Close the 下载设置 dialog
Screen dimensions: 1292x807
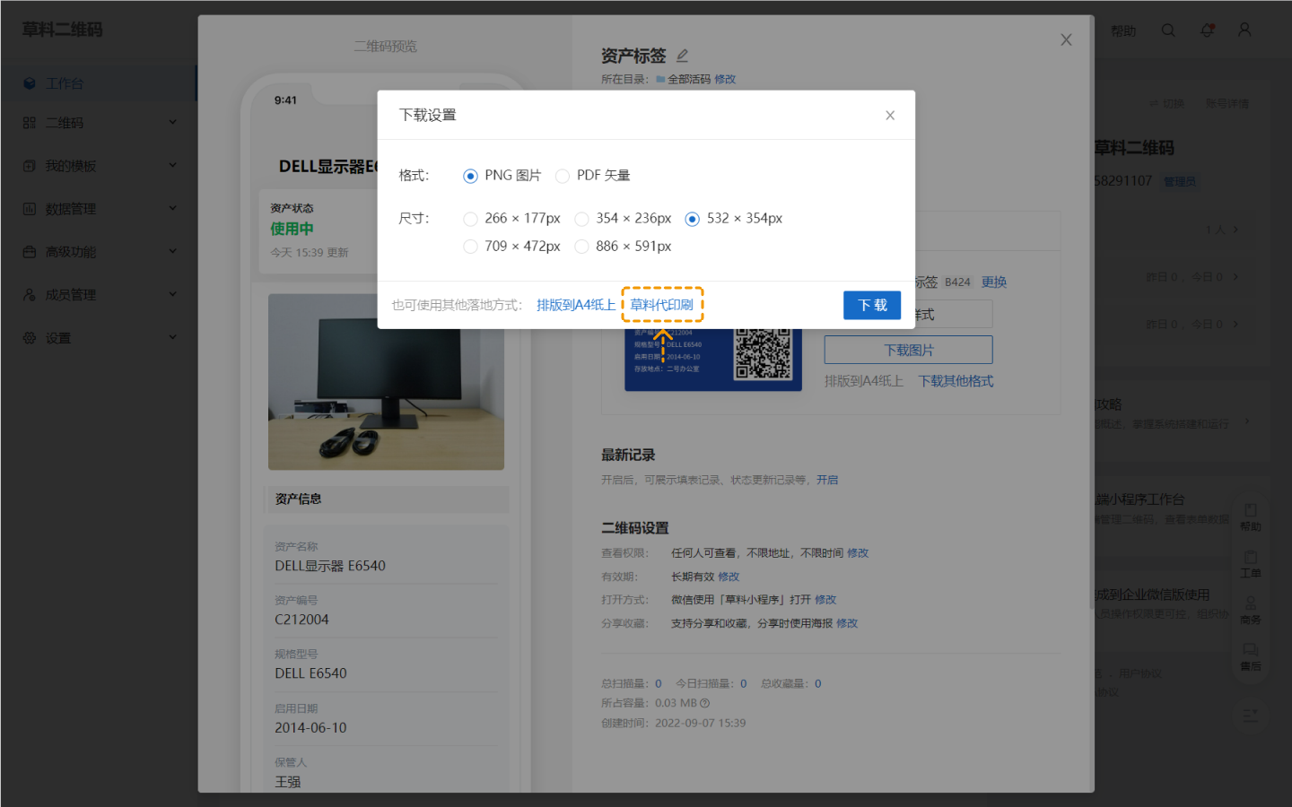coord(889,116)
